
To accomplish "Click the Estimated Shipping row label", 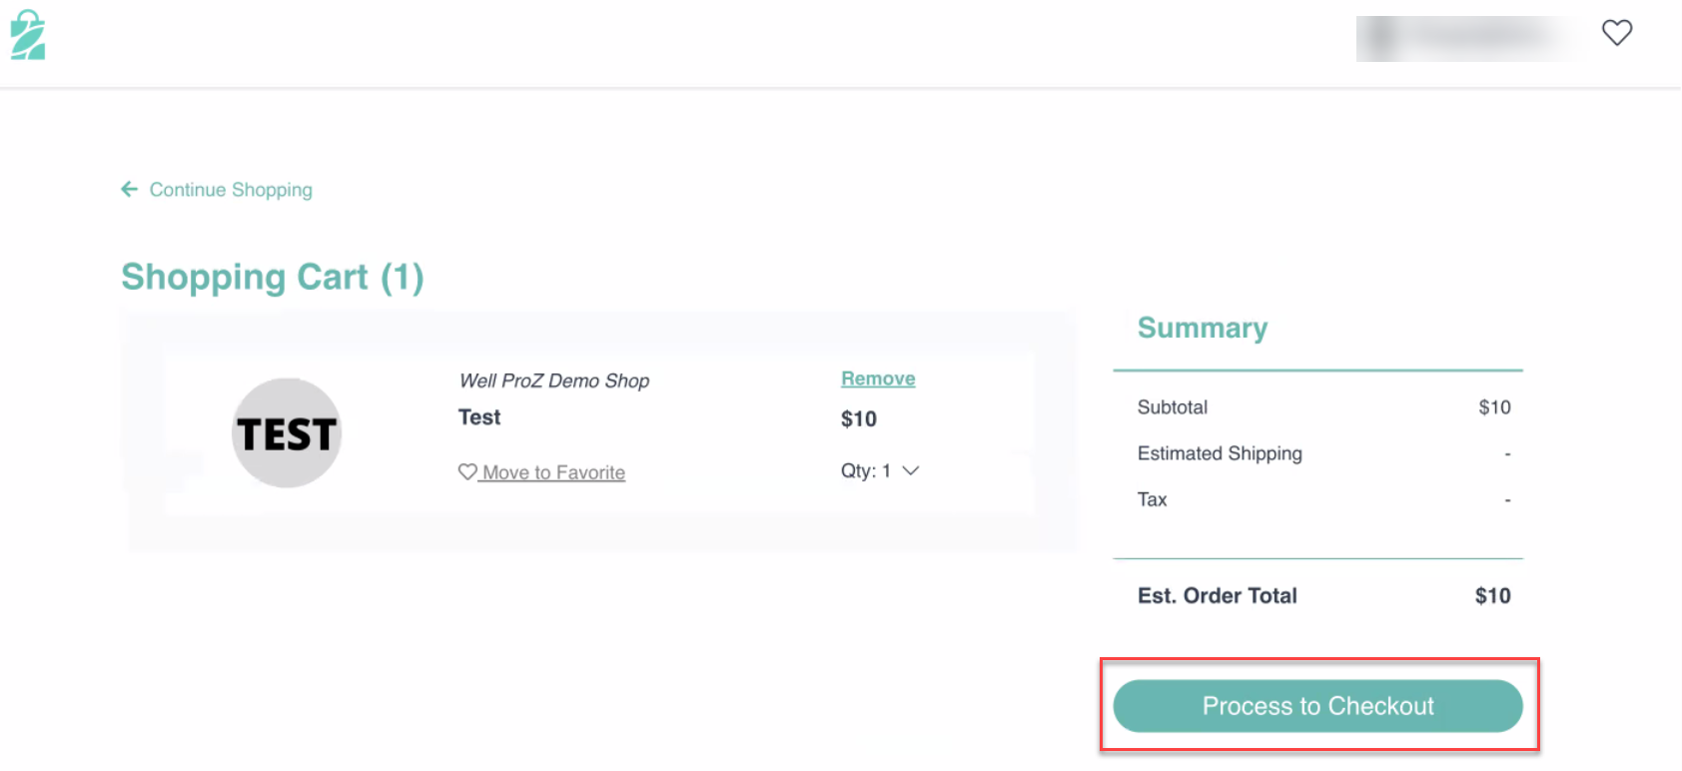I will [x=1220, y=453].
